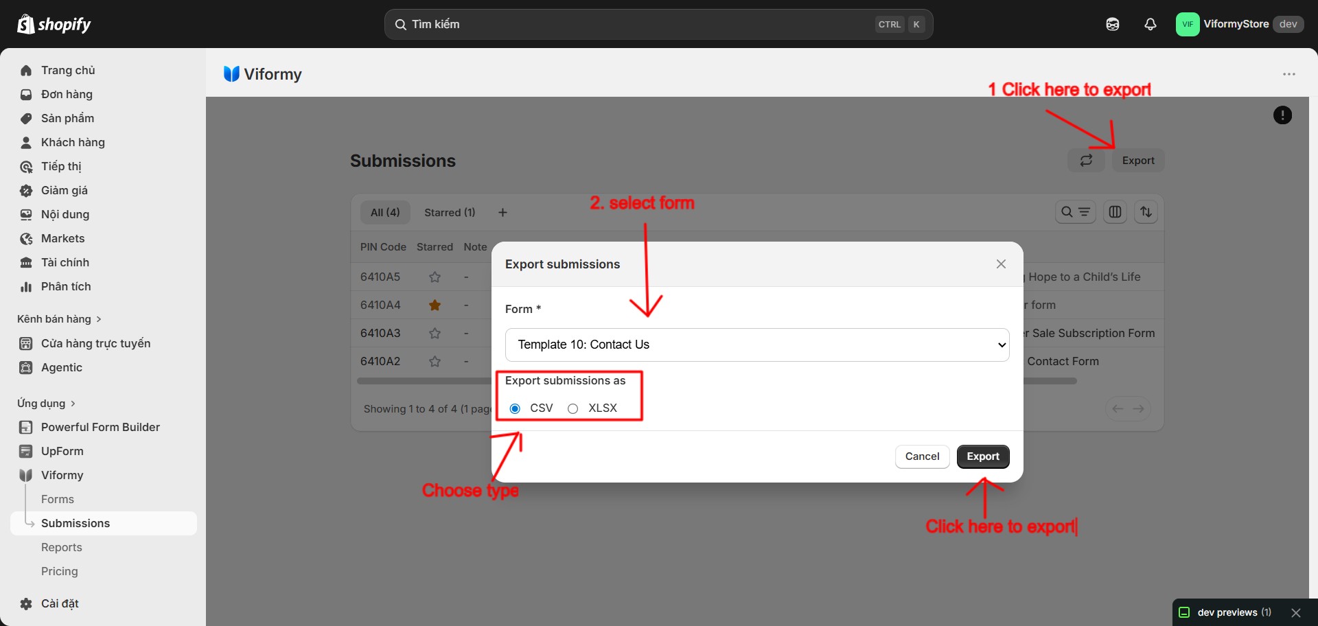Open Reports in the Viformy sidebar menu

(x=62, y=547)
